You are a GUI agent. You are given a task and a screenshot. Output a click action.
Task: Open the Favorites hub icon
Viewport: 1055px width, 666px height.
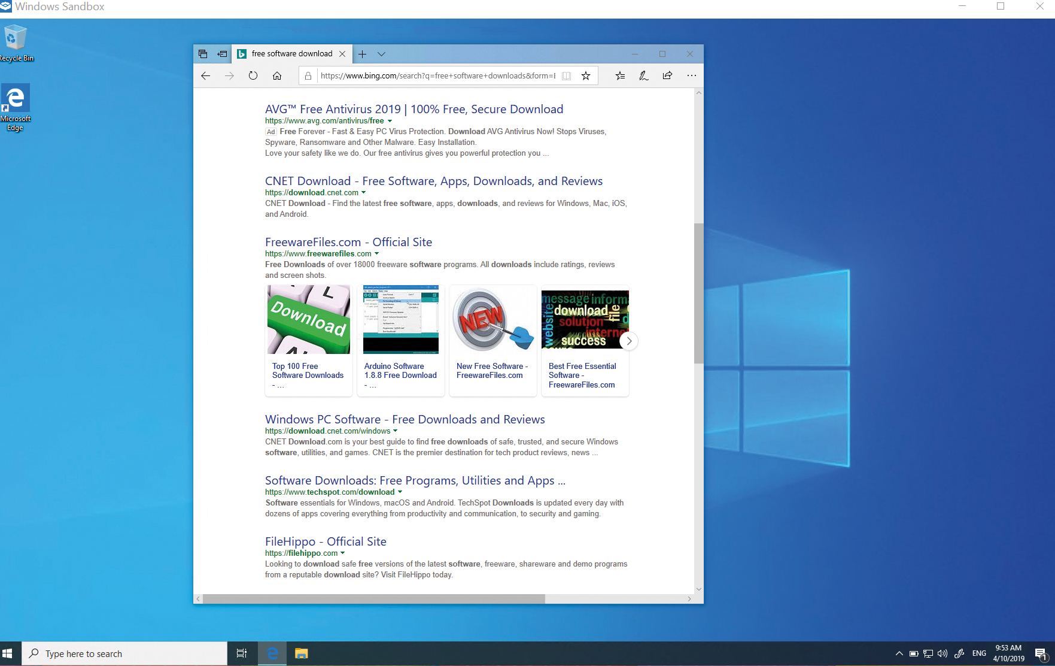pyautogui.click(x=620, y=75)
